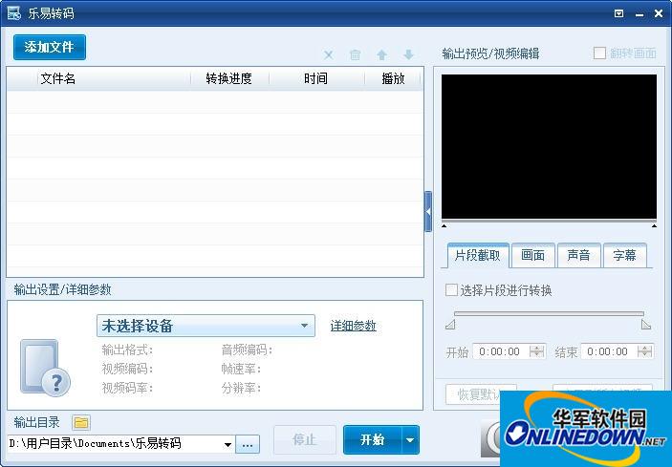Viewport: 672px width, 467px height.
Task: Click the unknown device icon with question mark
Action: [45, 368]
